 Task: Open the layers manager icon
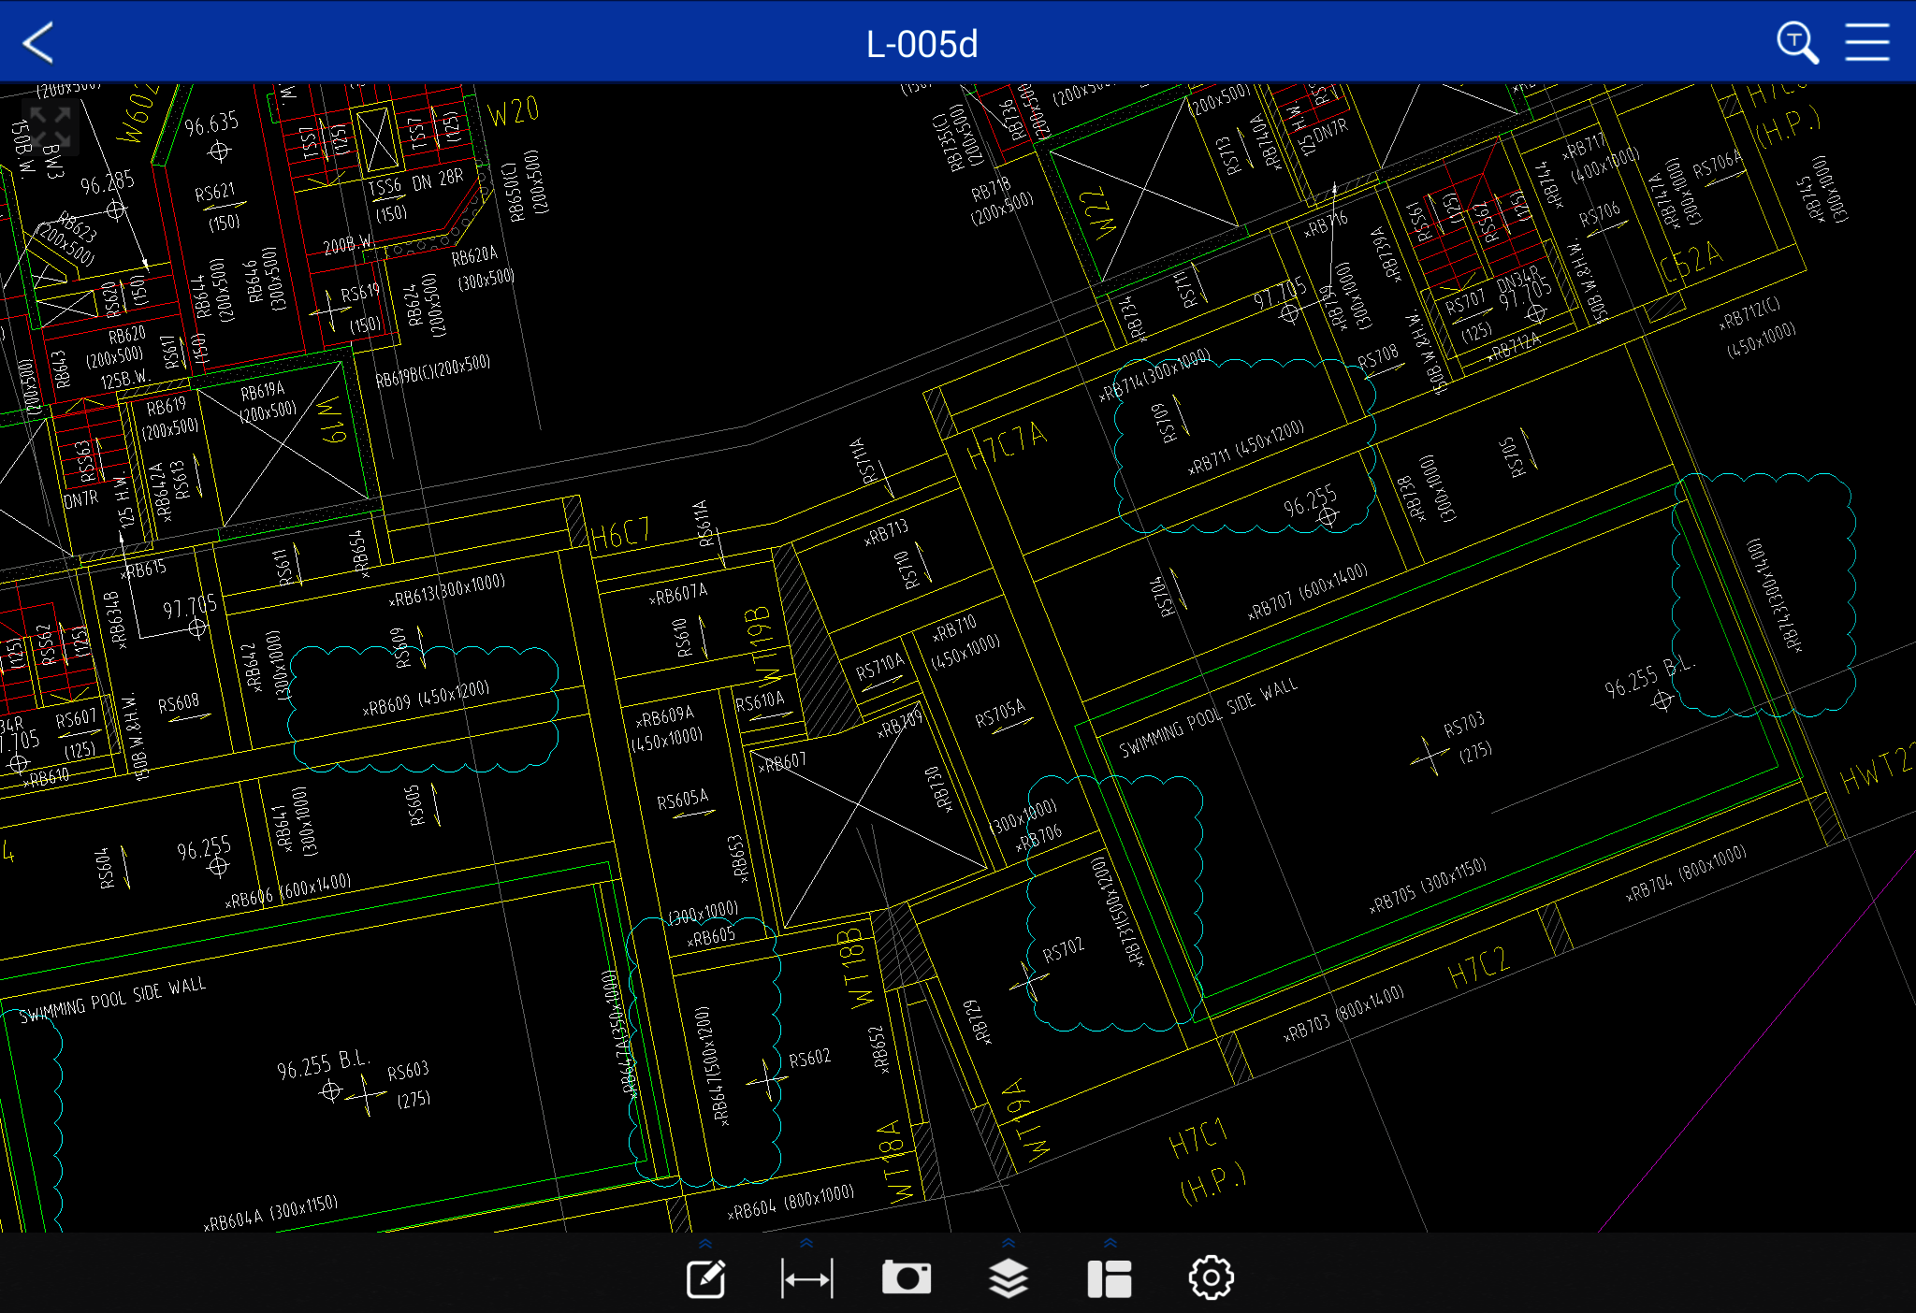(x=1008, y=1278)
